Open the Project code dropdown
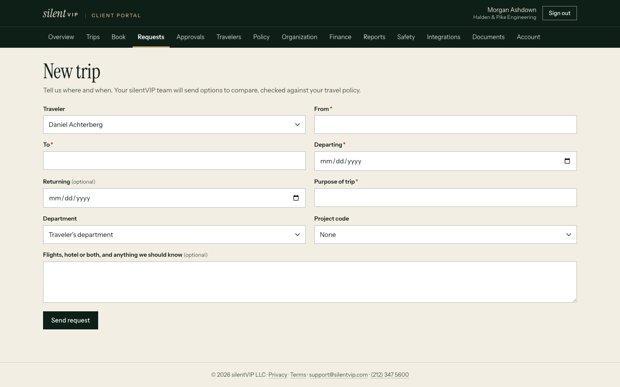The height and width of the screenshot is (387, 620). [x=446, y=235]
